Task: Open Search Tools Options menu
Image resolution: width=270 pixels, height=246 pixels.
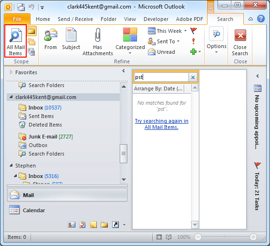Action: [x=217, y=40]
